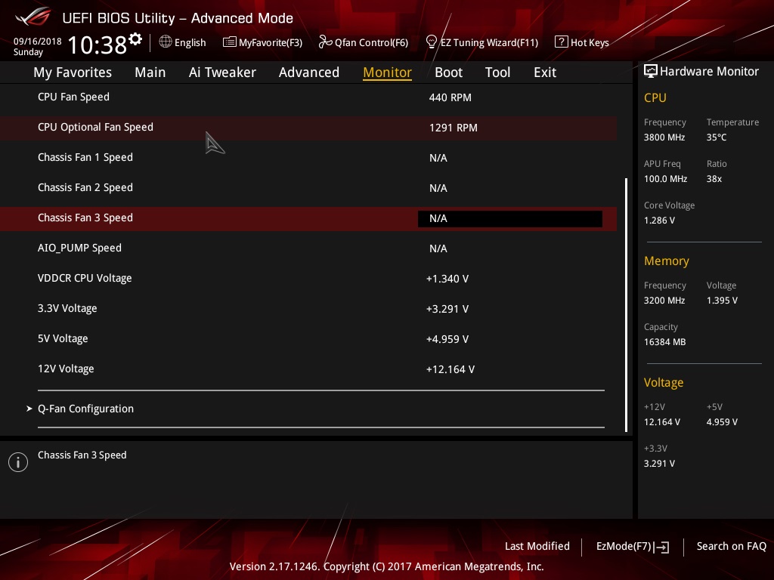Click Last Modified button
Viewport: 774px width, 580px height.
click(x=537, y=546)
